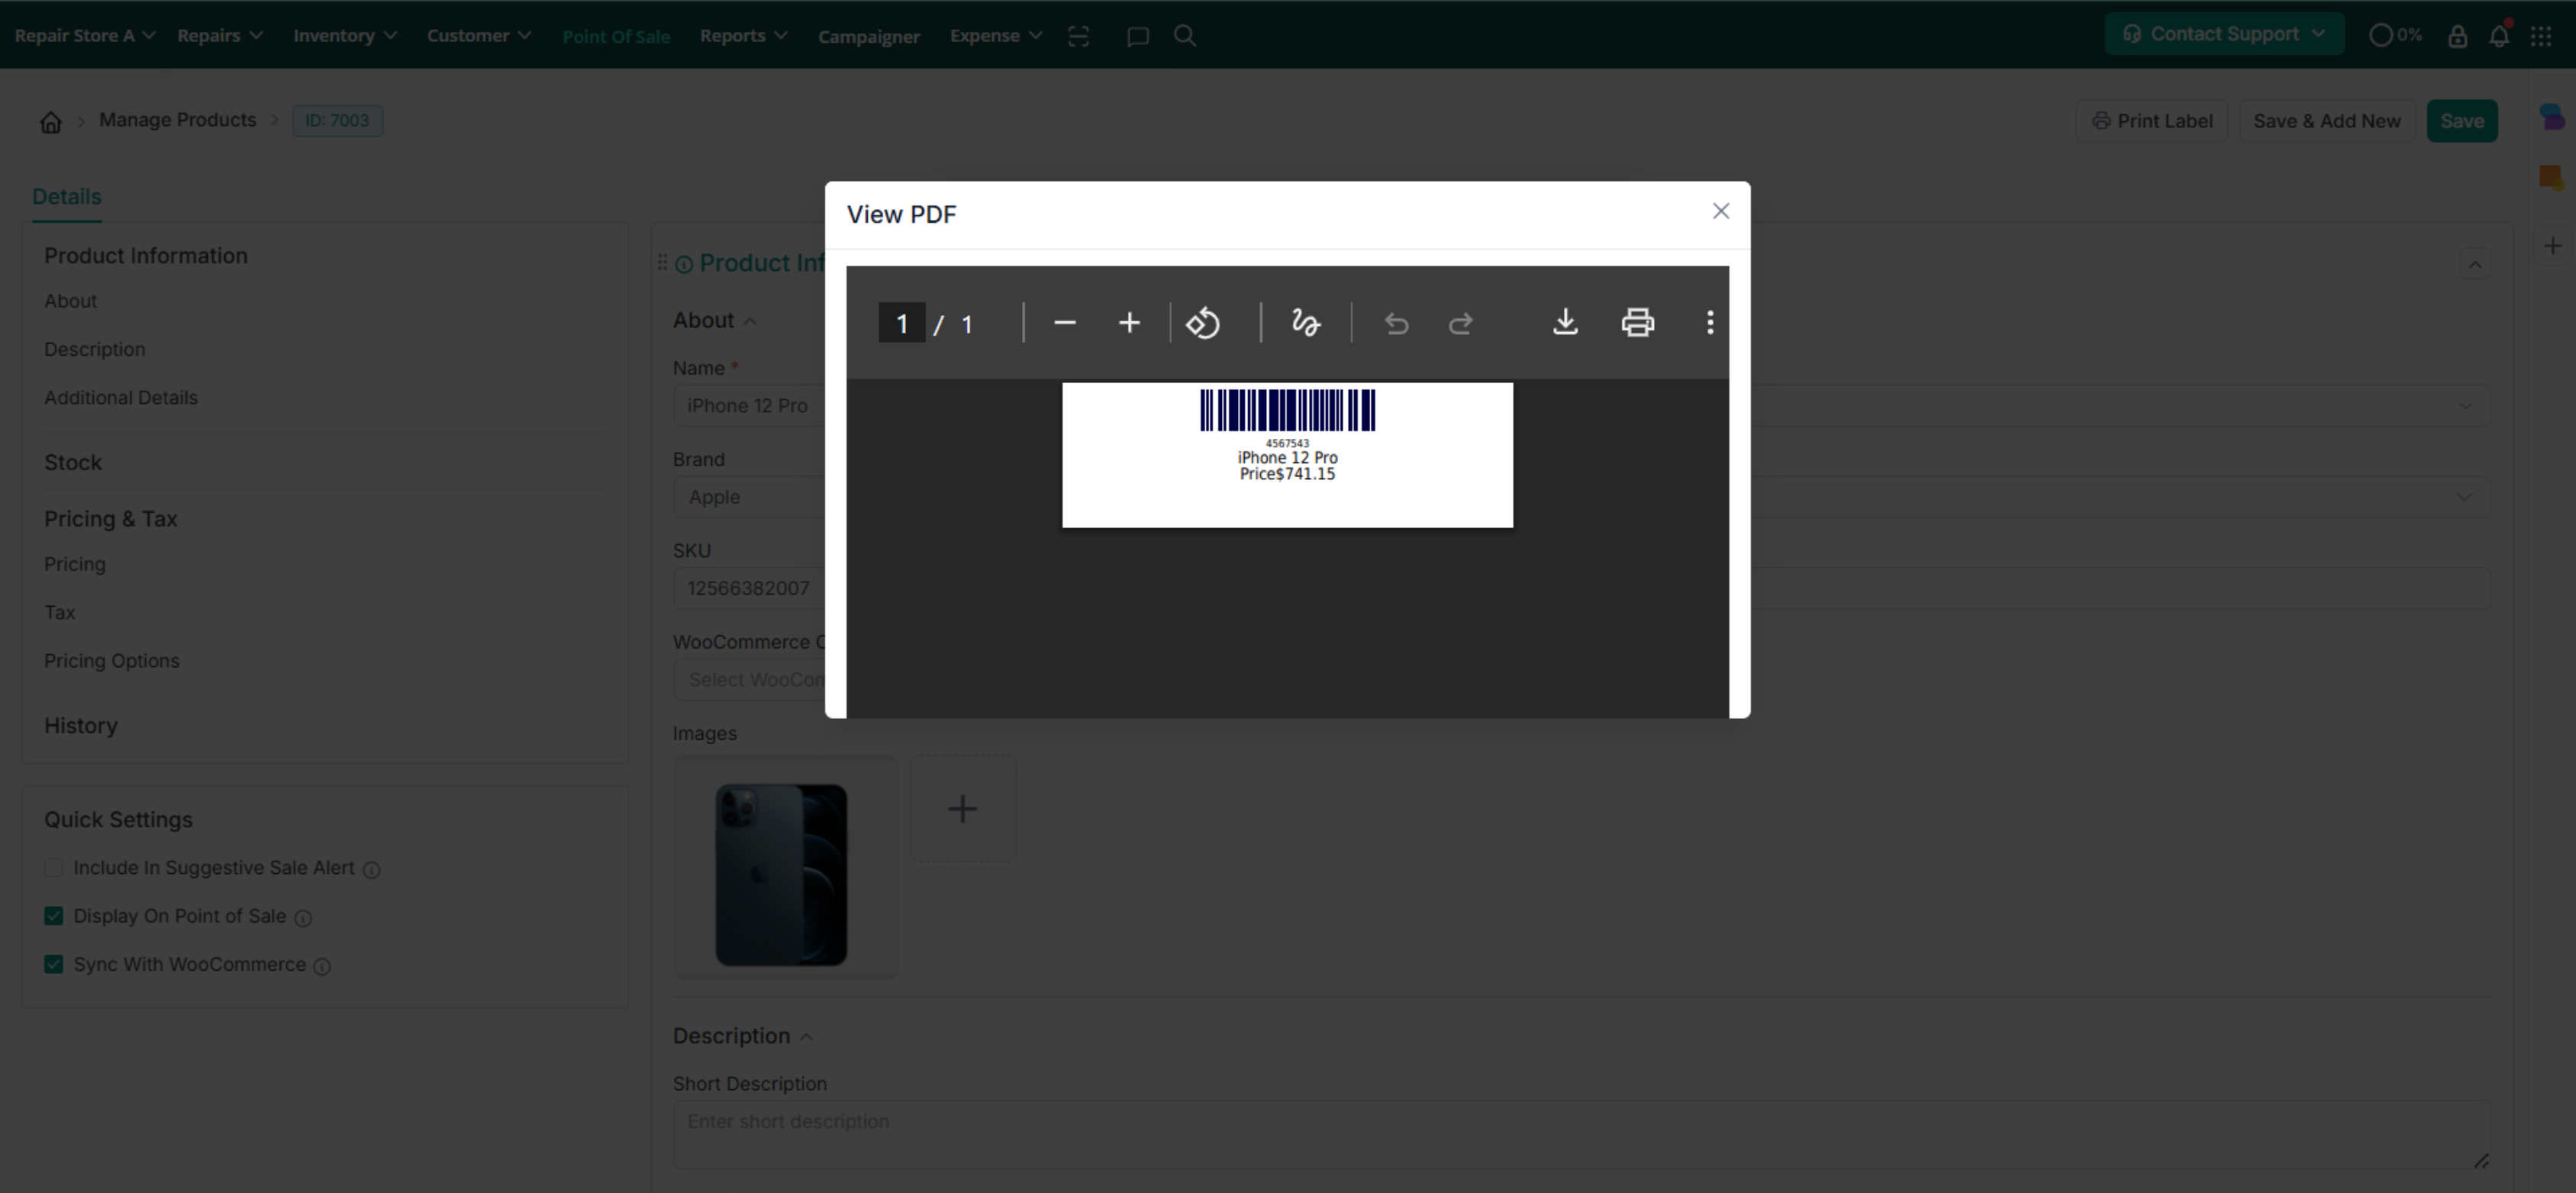Viewport: 2576px width, 1193px height.
Task: Click the Brand Apple field
Action: coord(749,497)
